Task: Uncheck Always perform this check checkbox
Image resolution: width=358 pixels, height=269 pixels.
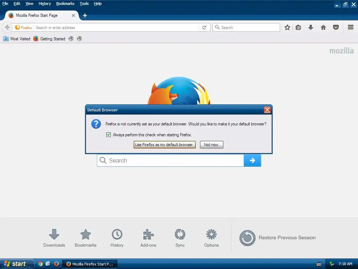Action: point(108,135)
